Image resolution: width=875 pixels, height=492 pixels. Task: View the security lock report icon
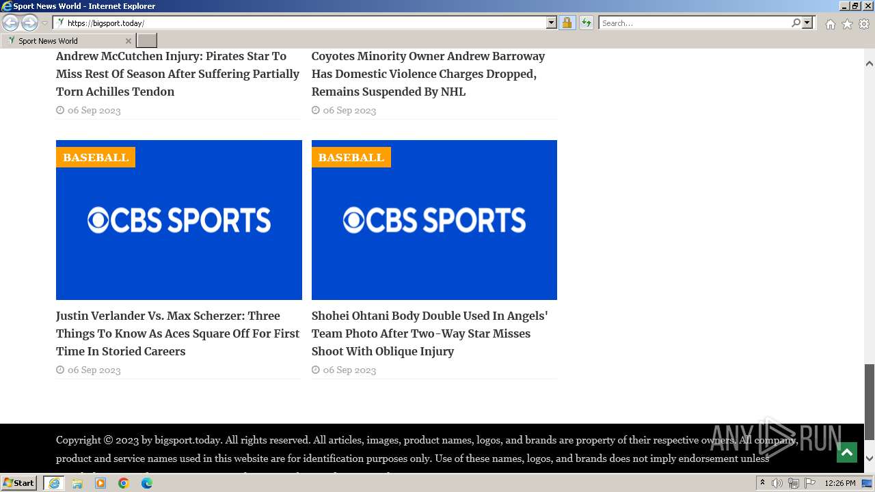tap(567, 23)
